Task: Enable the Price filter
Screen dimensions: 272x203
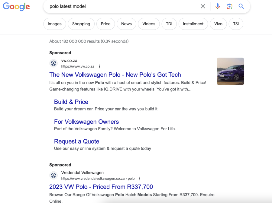Action: (x=105, y=24)
